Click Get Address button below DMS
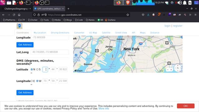The image size is (199, 112). coord(25,93)
